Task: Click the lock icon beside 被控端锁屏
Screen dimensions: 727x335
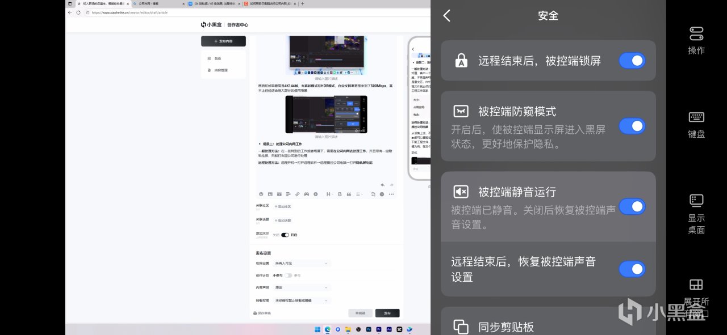Action: coord(461,61)
